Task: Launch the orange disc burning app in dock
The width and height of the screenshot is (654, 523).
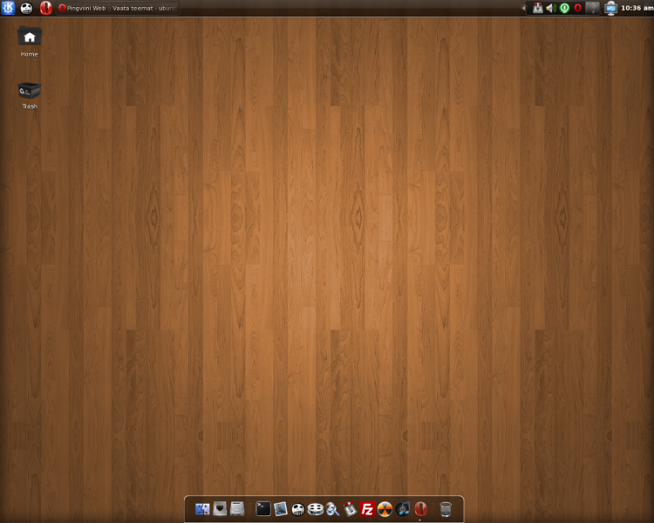Action: pos(385,509)
